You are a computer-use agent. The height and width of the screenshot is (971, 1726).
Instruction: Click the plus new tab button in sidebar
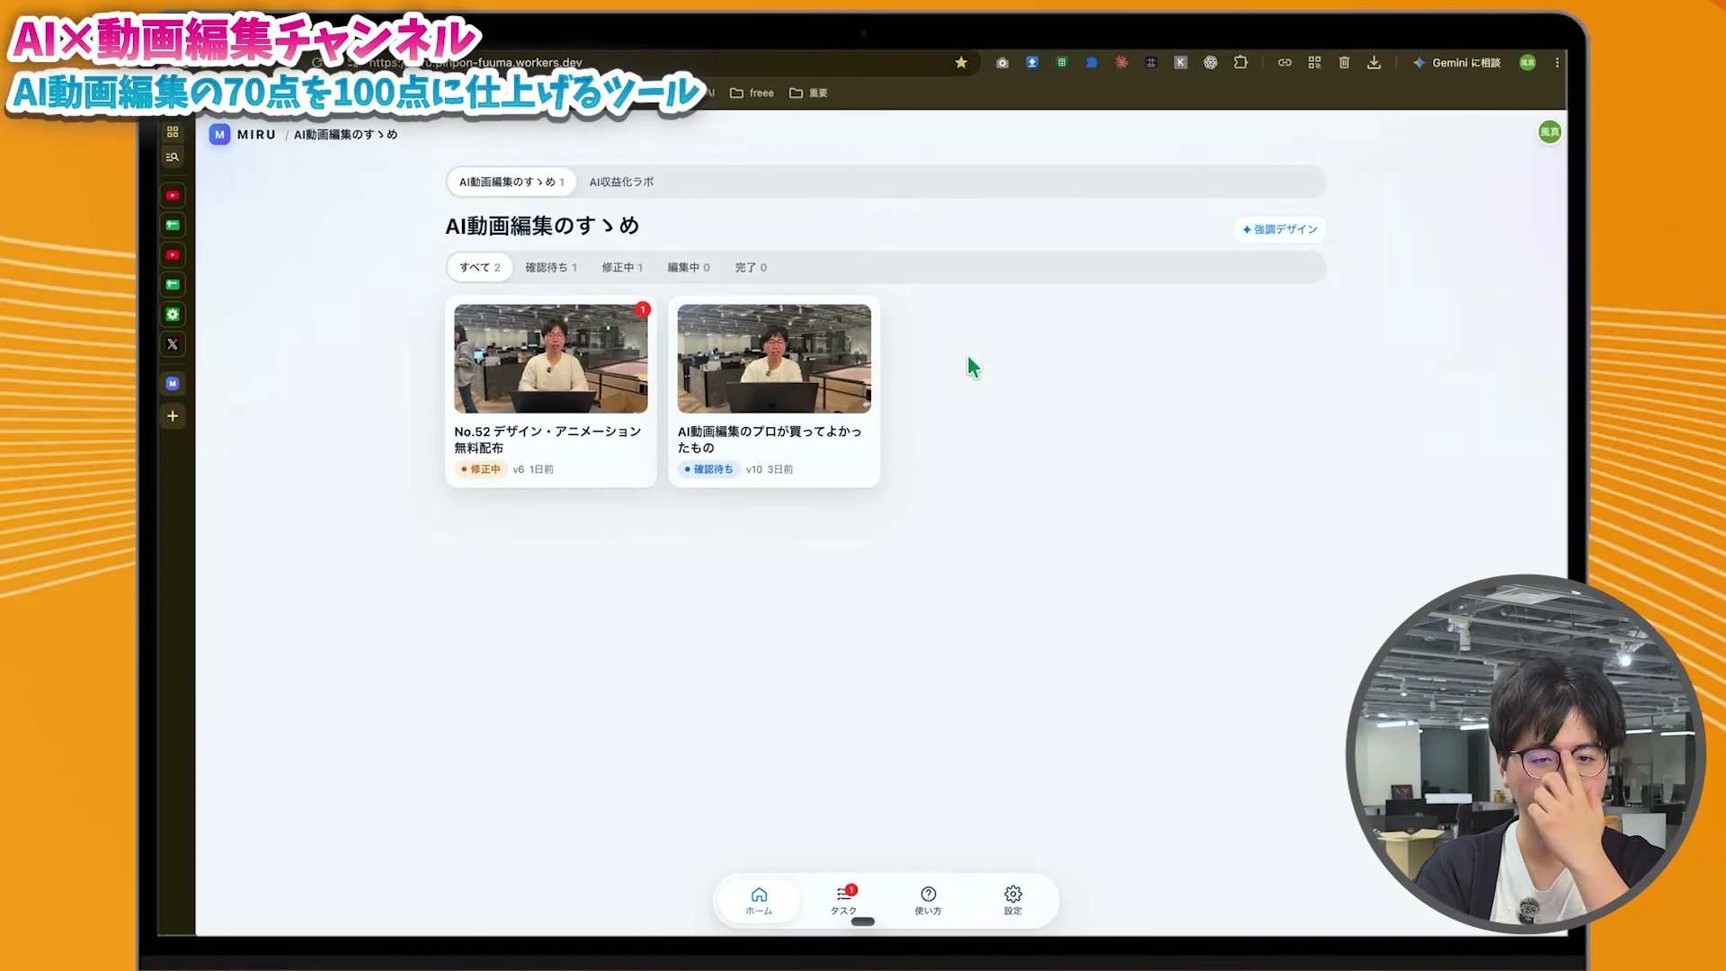(173, 416)
